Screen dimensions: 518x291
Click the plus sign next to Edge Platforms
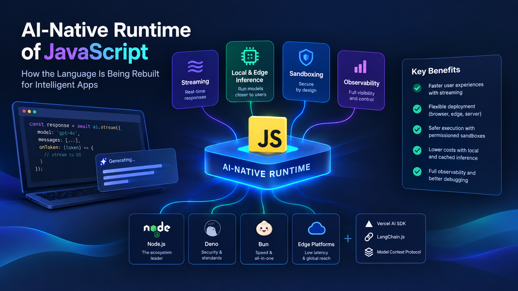click(348, 238)
